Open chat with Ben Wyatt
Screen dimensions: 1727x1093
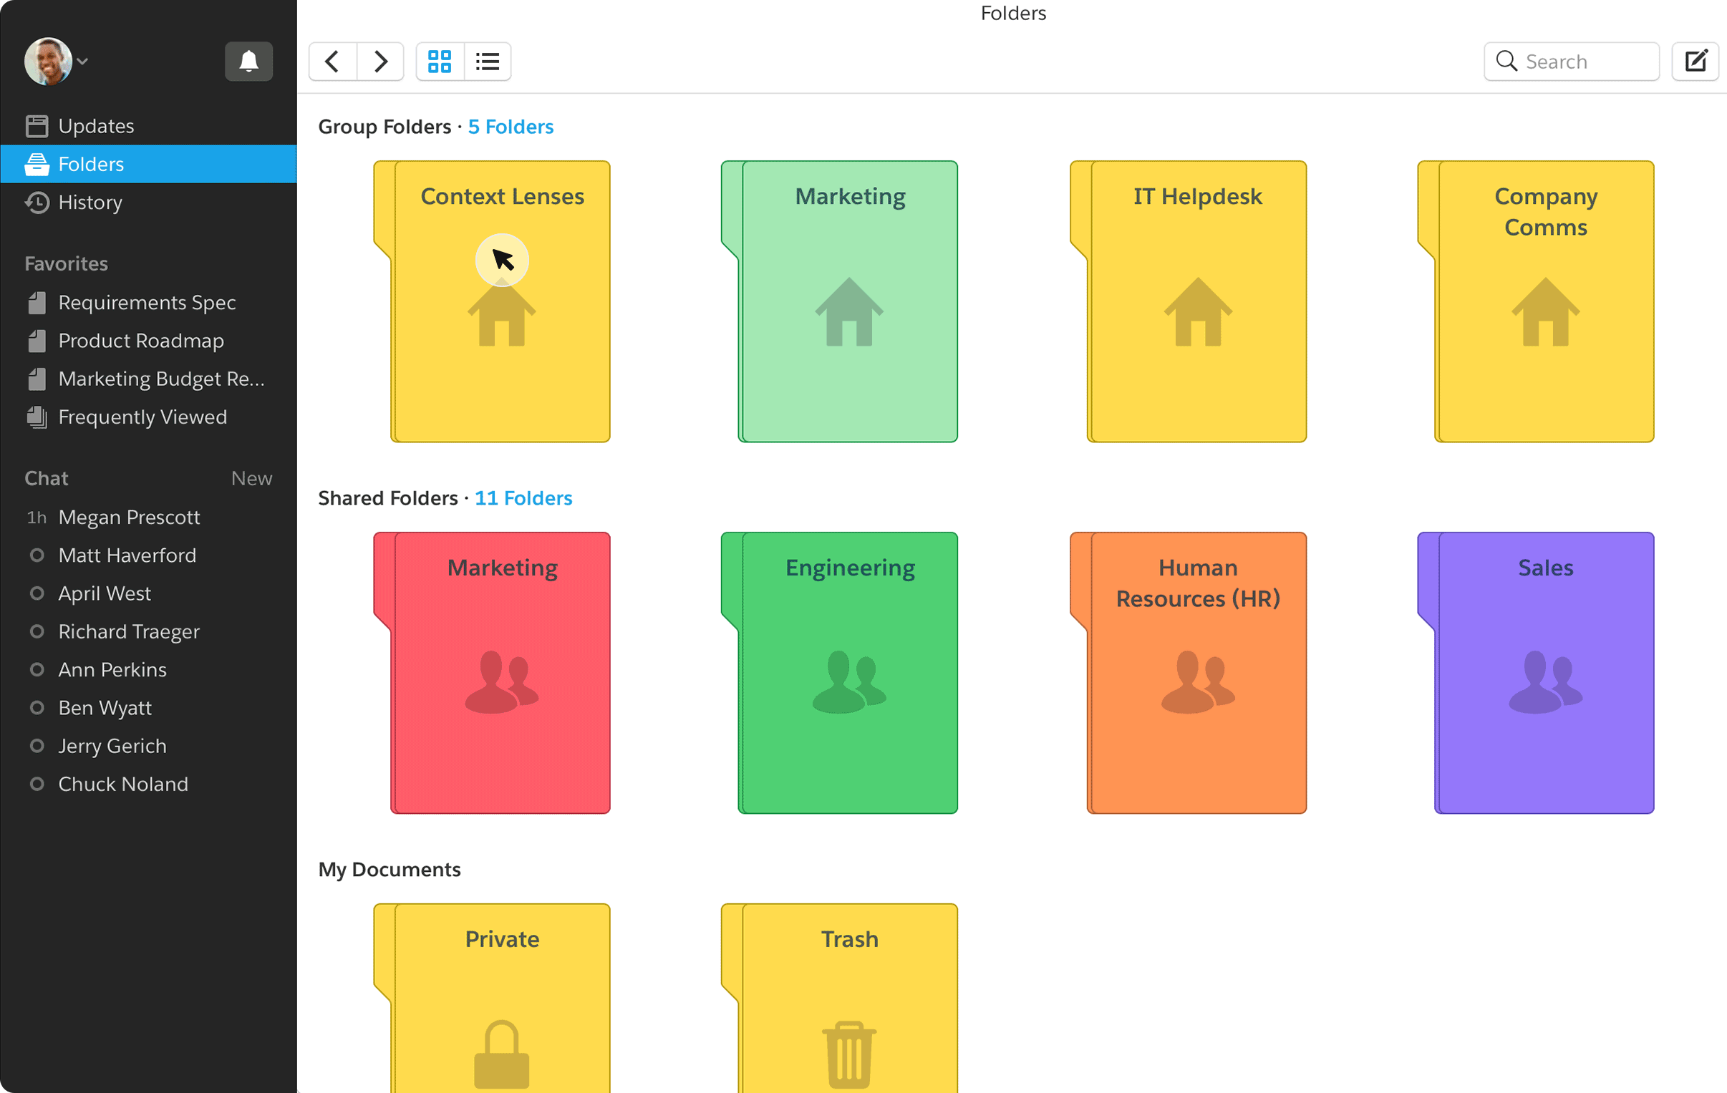point(148,707)
